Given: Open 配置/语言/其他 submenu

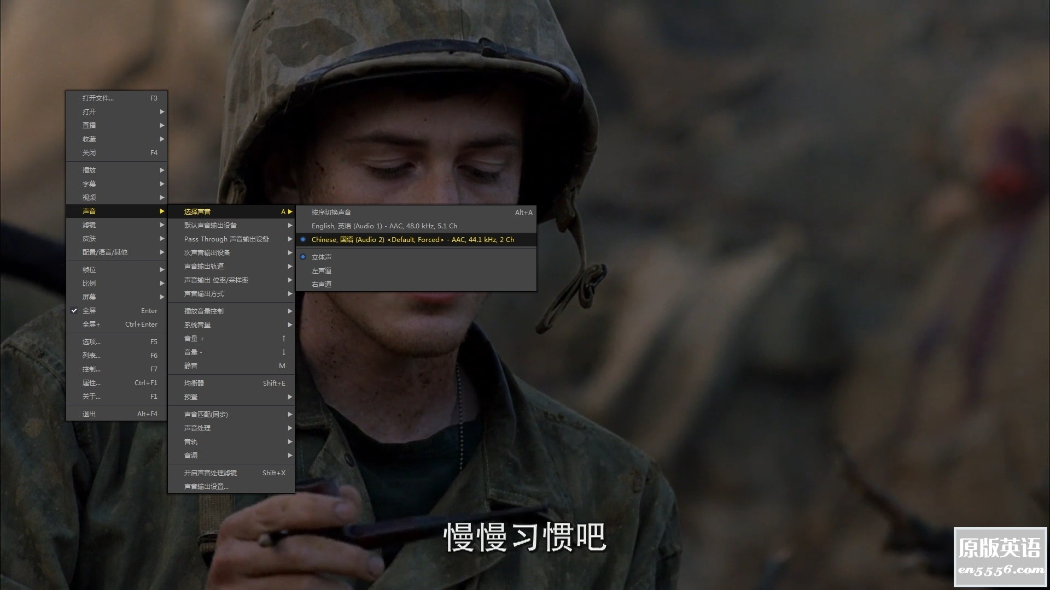Looking at the screenshot, I should click(116, 252).
